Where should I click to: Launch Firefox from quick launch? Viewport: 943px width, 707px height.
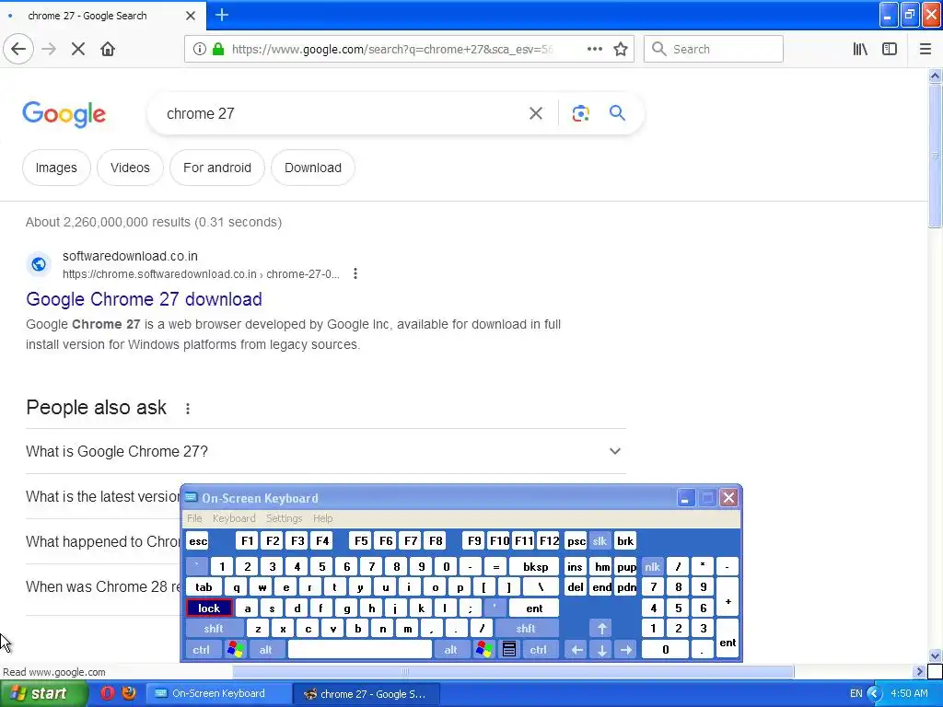pyautogui.click(x=129, y=693)
